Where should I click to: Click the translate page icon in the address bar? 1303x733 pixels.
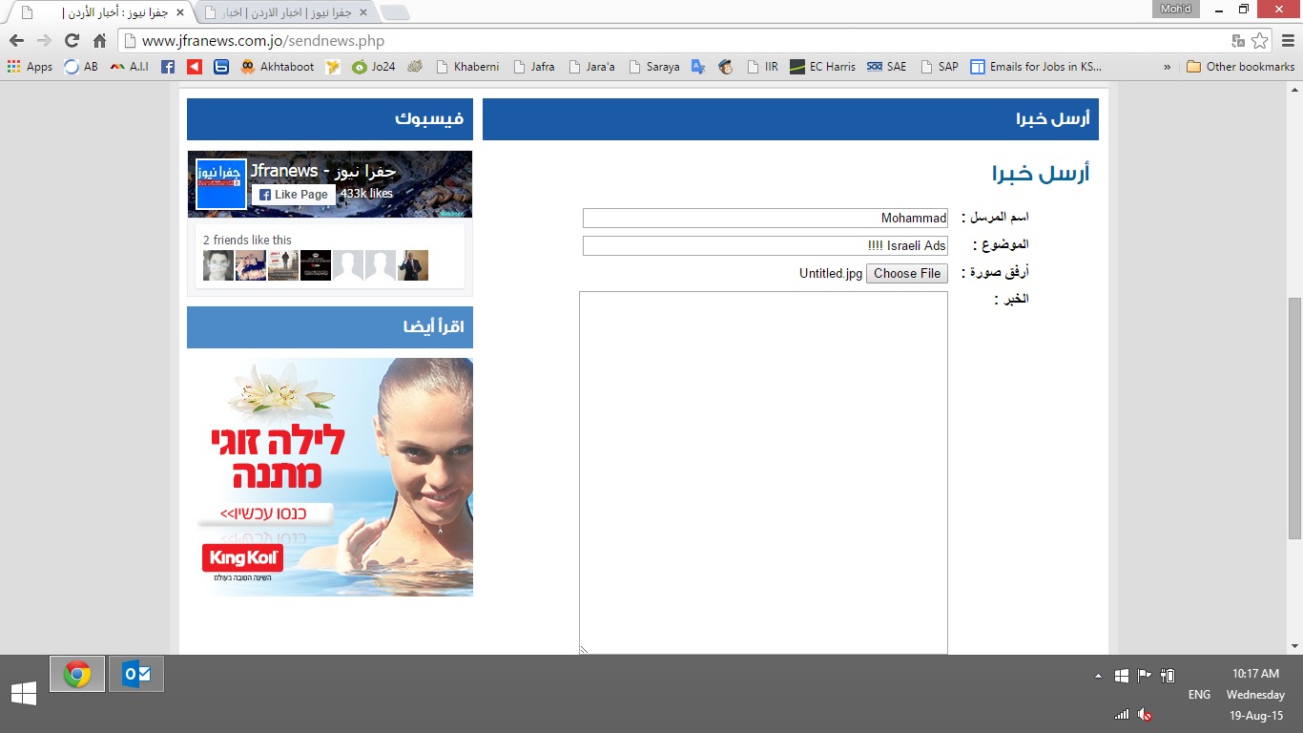(x=1238, y=41)
